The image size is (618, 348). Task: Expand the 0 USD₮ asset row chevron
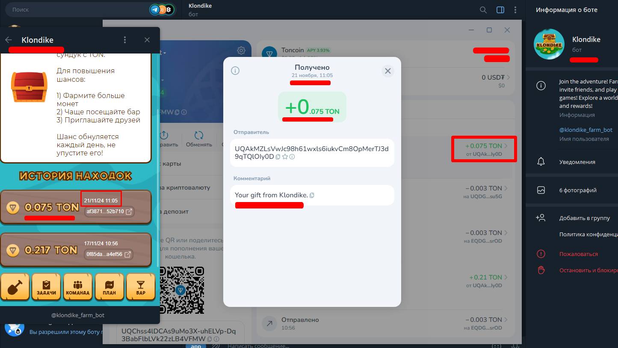point(508,77)
